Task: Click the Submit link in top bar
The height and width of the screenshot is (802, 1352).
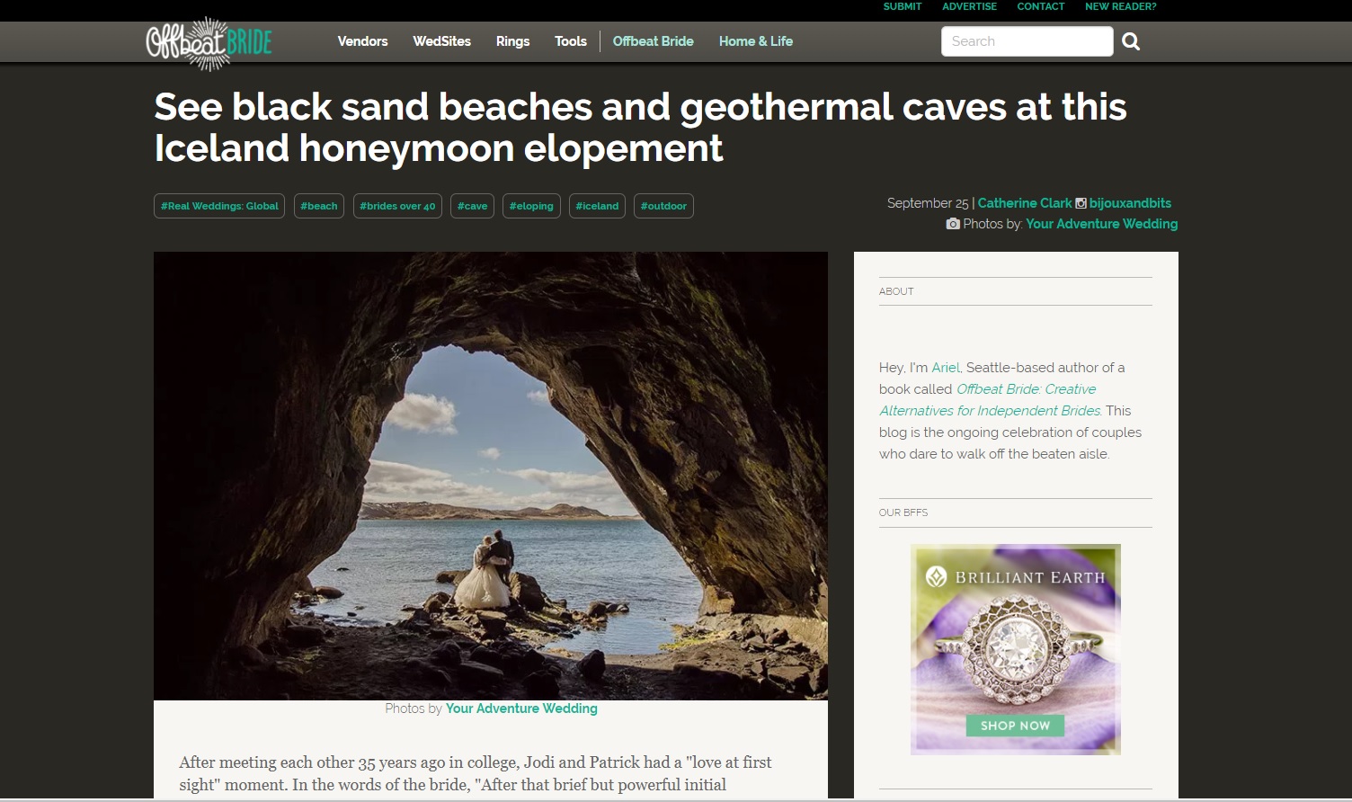Action: pos(902,6)
